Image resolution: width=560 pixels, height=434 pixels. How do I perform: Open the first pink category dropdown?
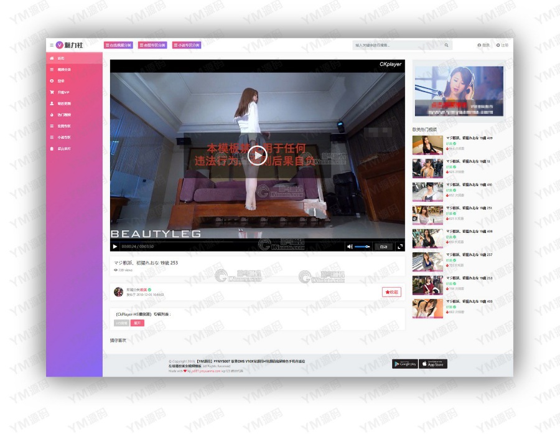(x=118, y=45)
